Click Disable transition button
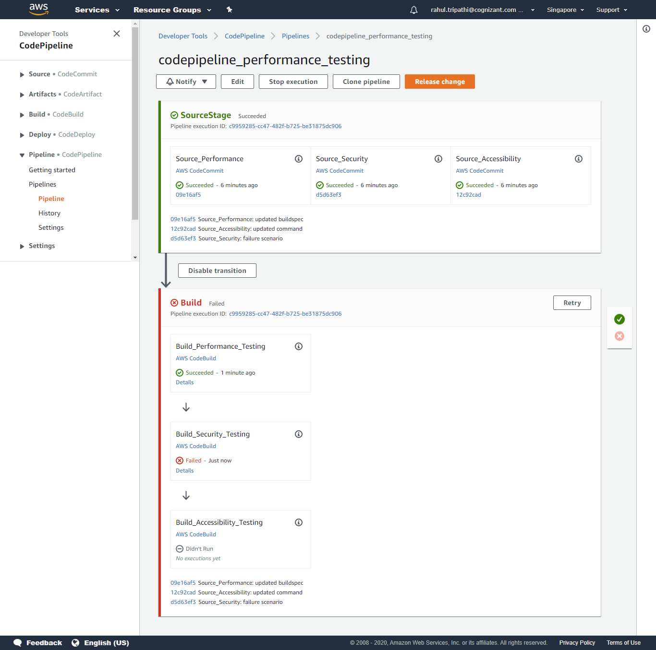 click(x=217, y=271)
